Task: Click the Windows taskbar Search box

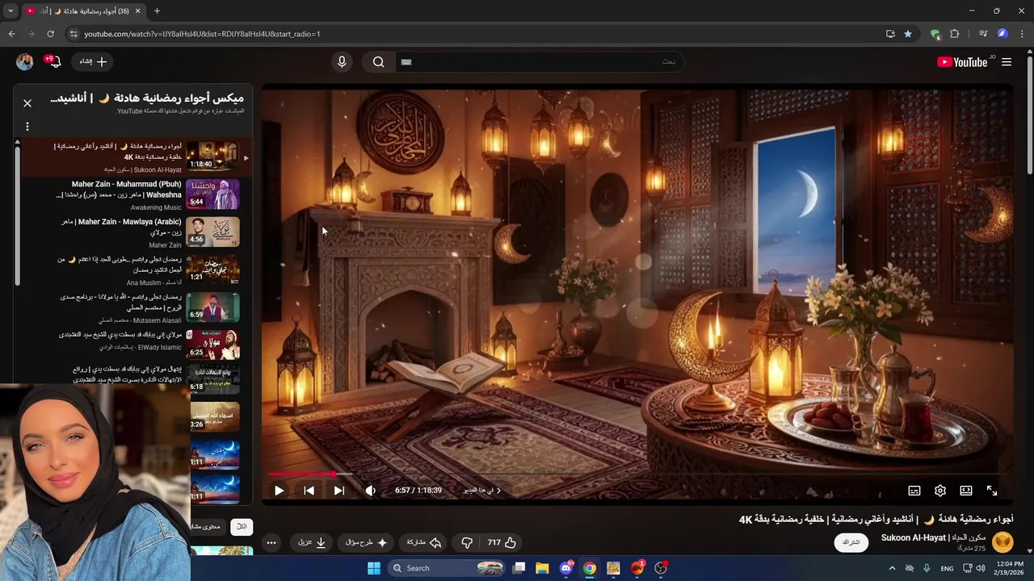Action: (447, 568)
